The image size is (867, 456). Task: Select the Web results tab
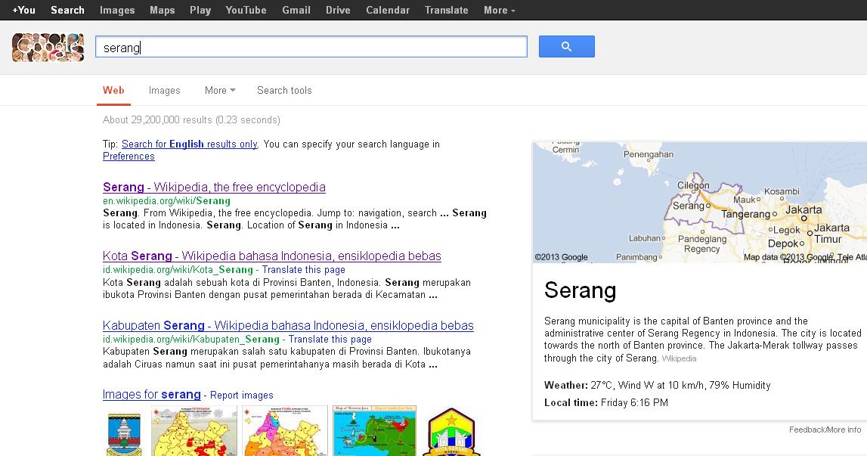(x=113, y=90)
